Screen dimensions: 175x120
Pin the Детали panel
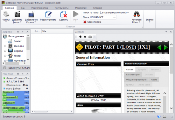click(166, 32)
